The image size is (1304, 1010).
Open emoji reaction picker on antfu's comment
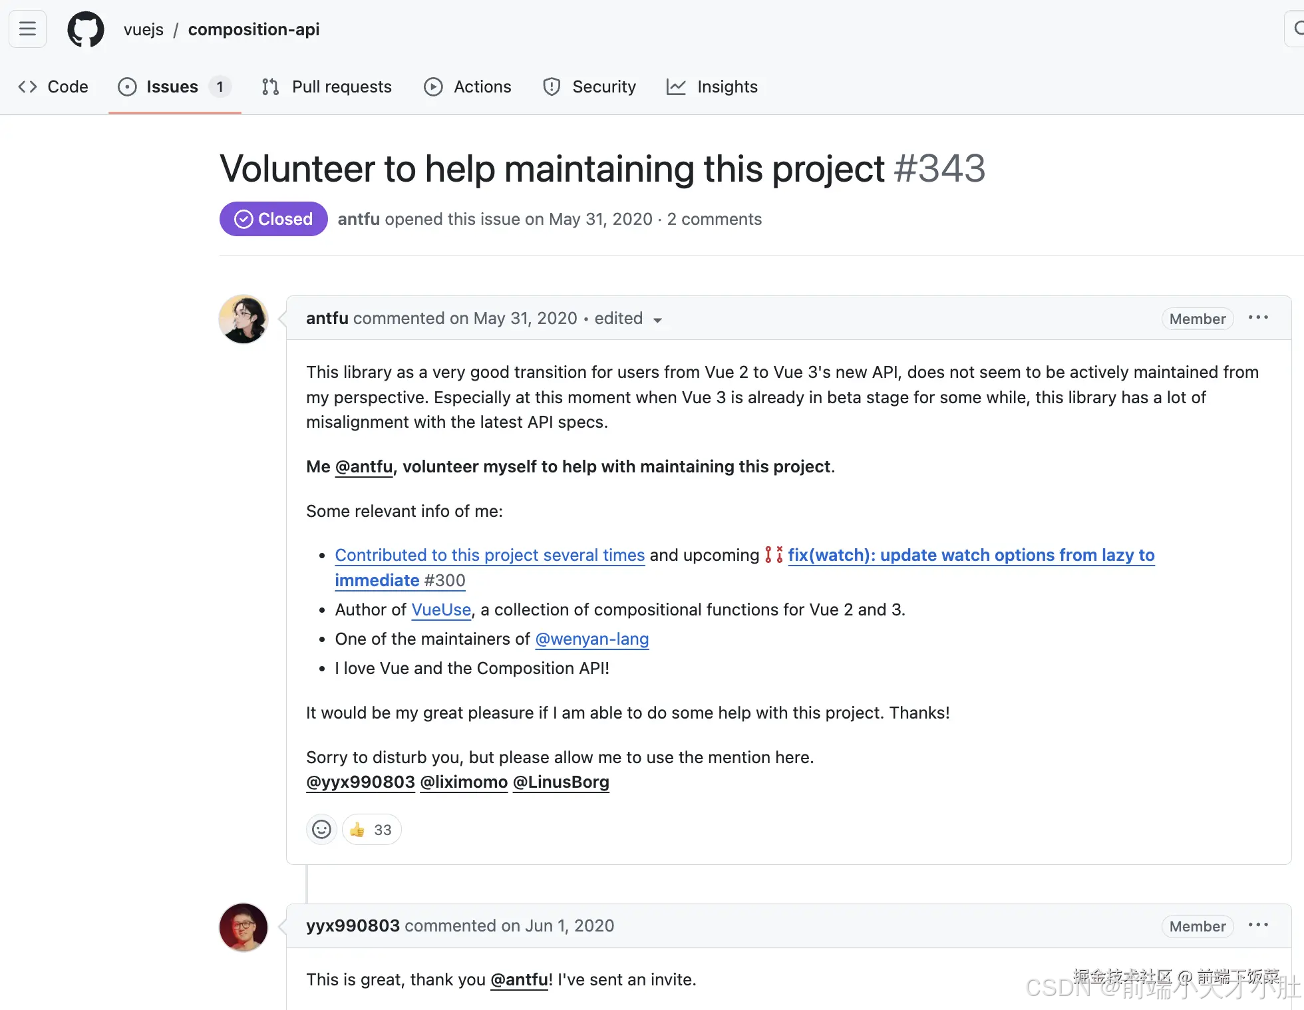(x=321, y=829)
